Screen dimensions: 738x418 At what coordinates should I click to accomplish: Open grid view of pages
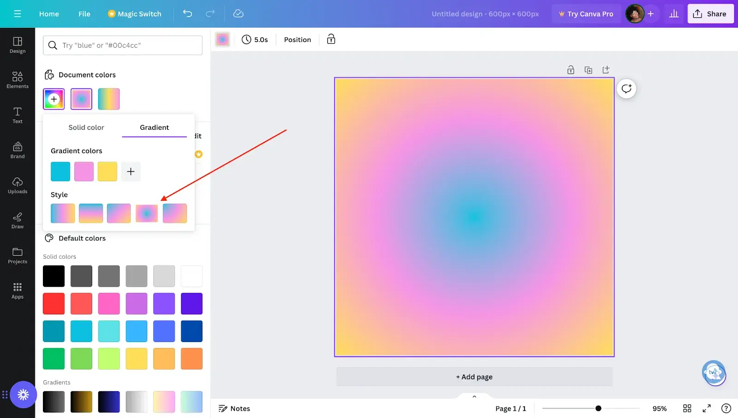coord(687,408)
